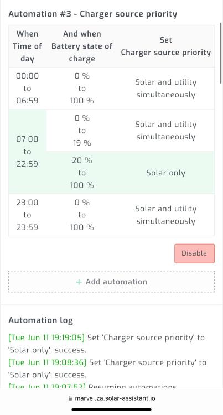223x415 pixels.
Task: Tap the lock icon in the address bar
Action: click(70, 398)
